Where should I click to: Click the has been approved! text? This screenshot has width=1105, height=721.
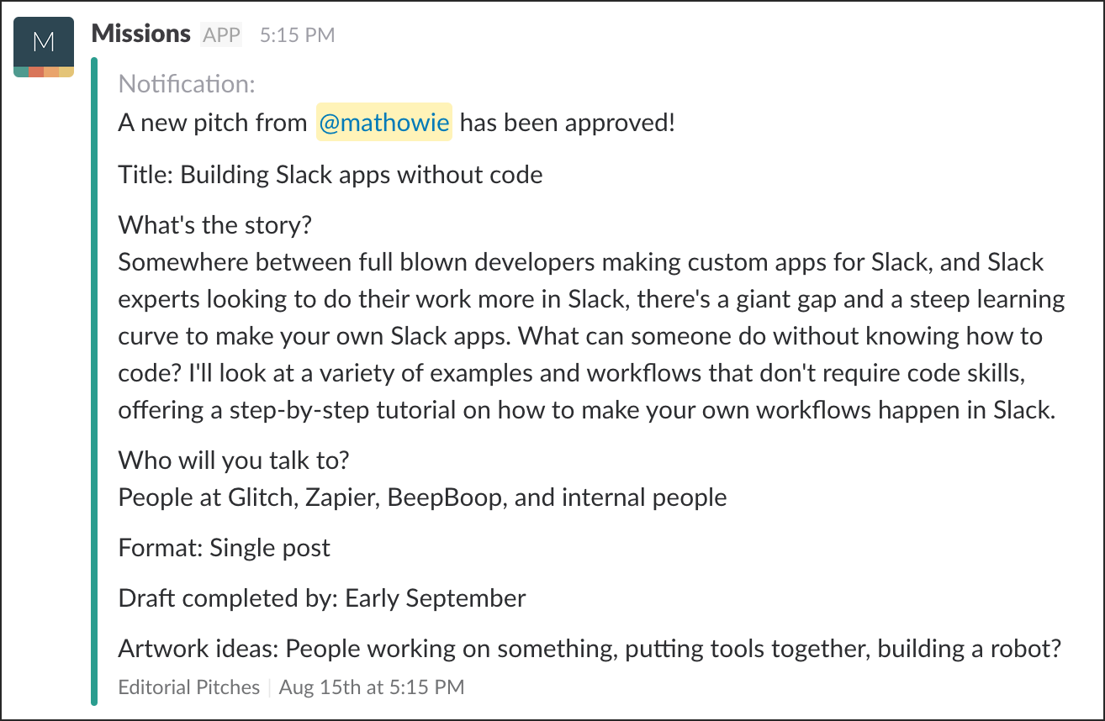pyautogui.click(x=568, y=123)
